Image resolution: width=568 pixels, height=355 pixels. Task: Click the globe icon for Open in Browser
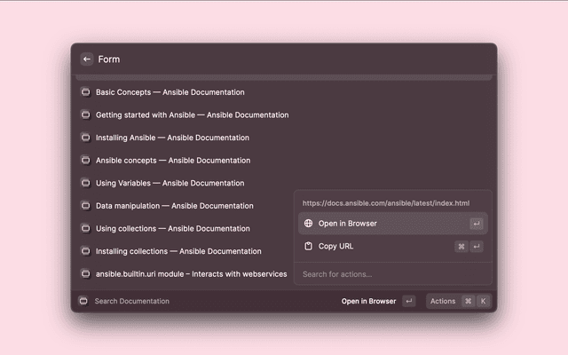point(308,224)
